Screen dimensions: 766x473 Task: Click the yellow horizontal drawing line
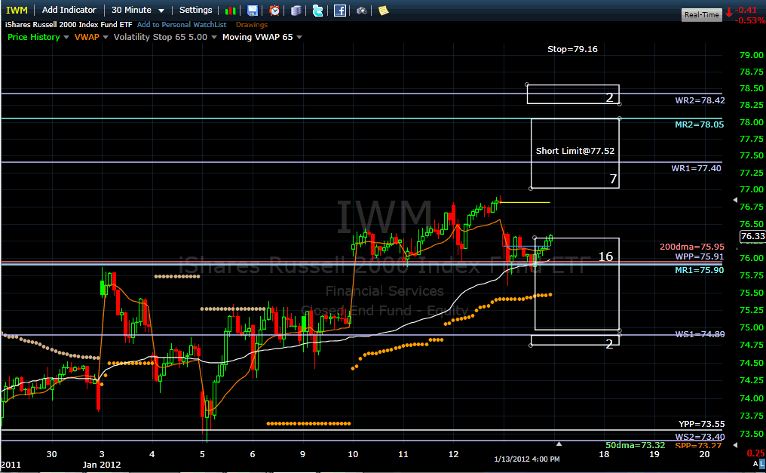[x=525, y=202]
